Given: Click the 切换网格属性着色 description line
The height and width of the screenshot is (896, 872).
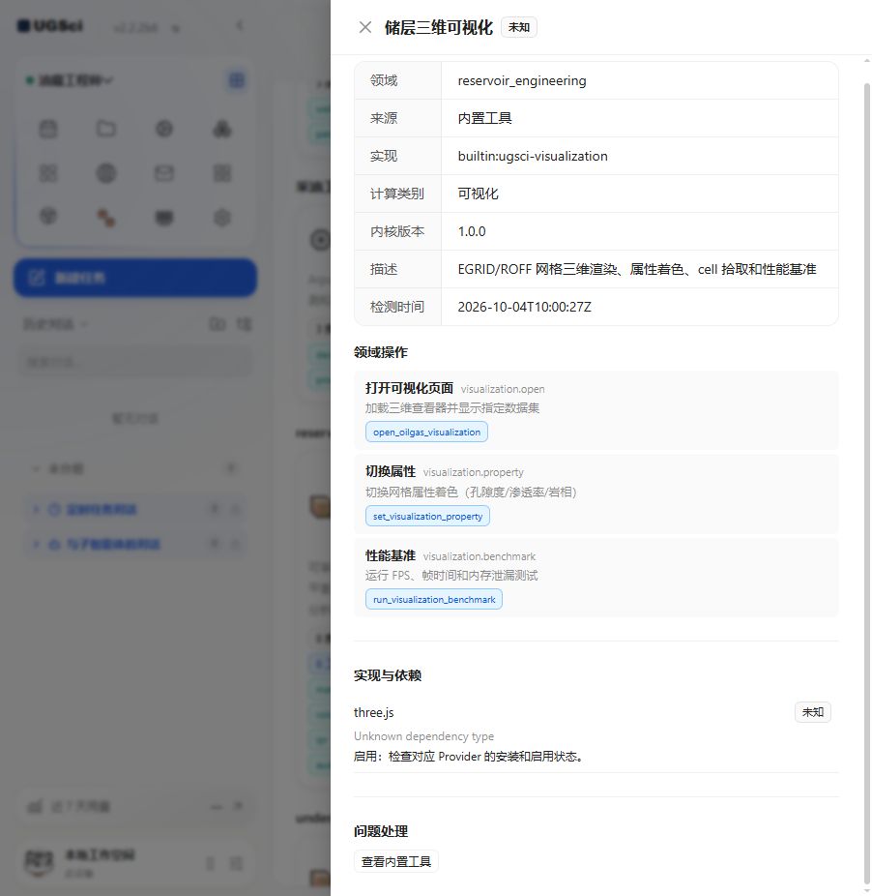Looking at the screenshot, I should (471, 492).
